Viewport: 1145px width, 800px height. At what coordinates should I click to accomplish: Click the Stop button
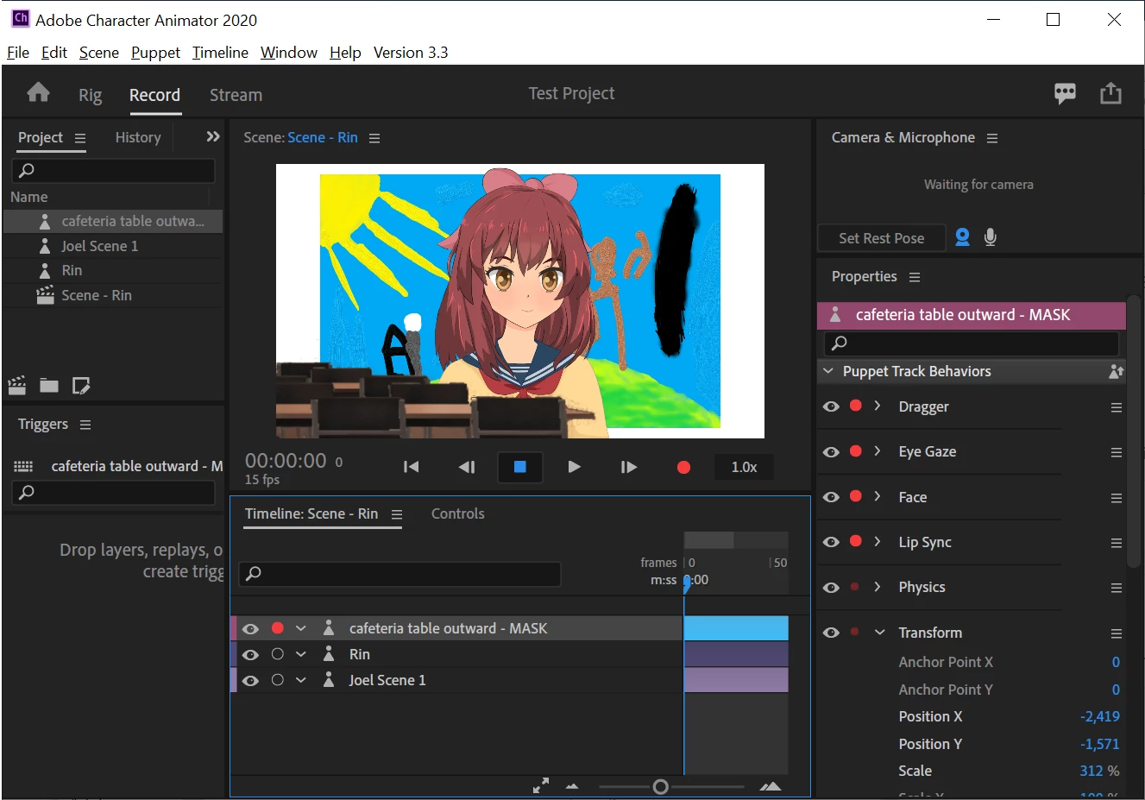point(520,467)
